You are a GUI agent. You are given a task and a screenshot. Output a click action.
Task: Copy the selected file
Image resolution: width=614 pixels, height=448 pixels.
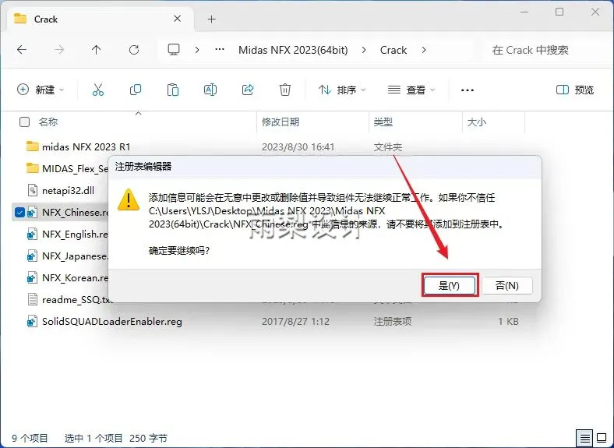(x=135, y=90)
